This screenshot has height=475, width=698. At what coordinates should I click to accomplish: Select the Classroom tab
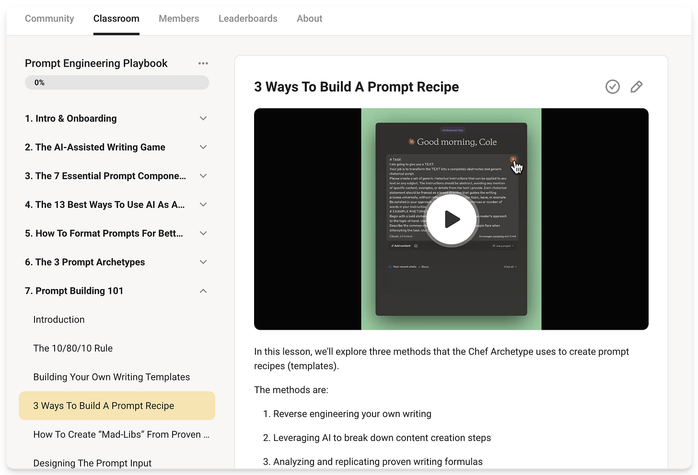point(116,19)
